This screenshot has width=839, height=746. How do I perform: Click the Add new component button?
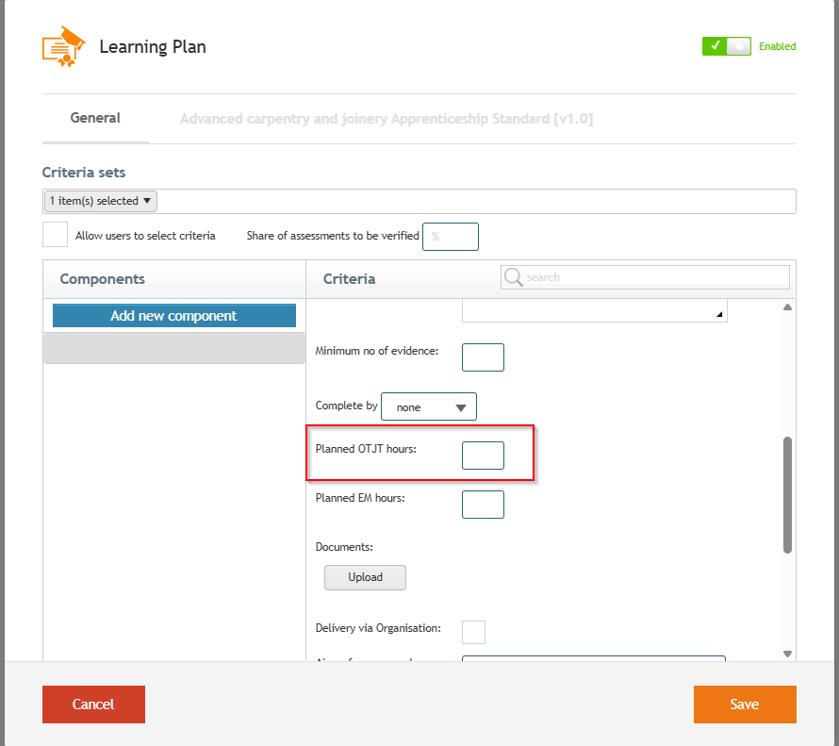click(173, 316)
